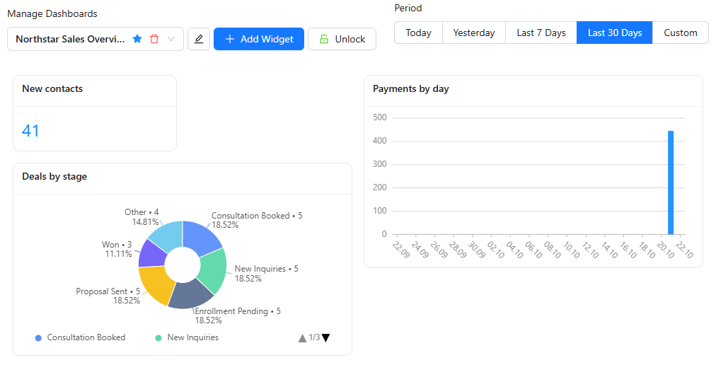Click the pencil edit dashboard button
Viewport: 716px width, 365px height.
199,39
